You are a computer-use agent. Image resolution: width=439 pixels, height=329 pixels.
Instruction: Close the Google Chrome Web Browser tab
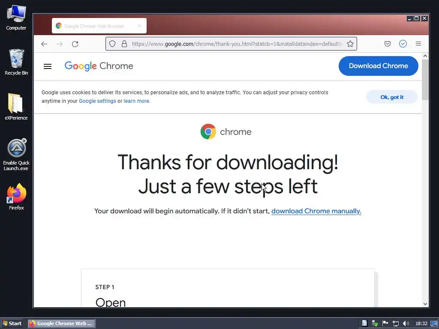(x=140, y=26)
